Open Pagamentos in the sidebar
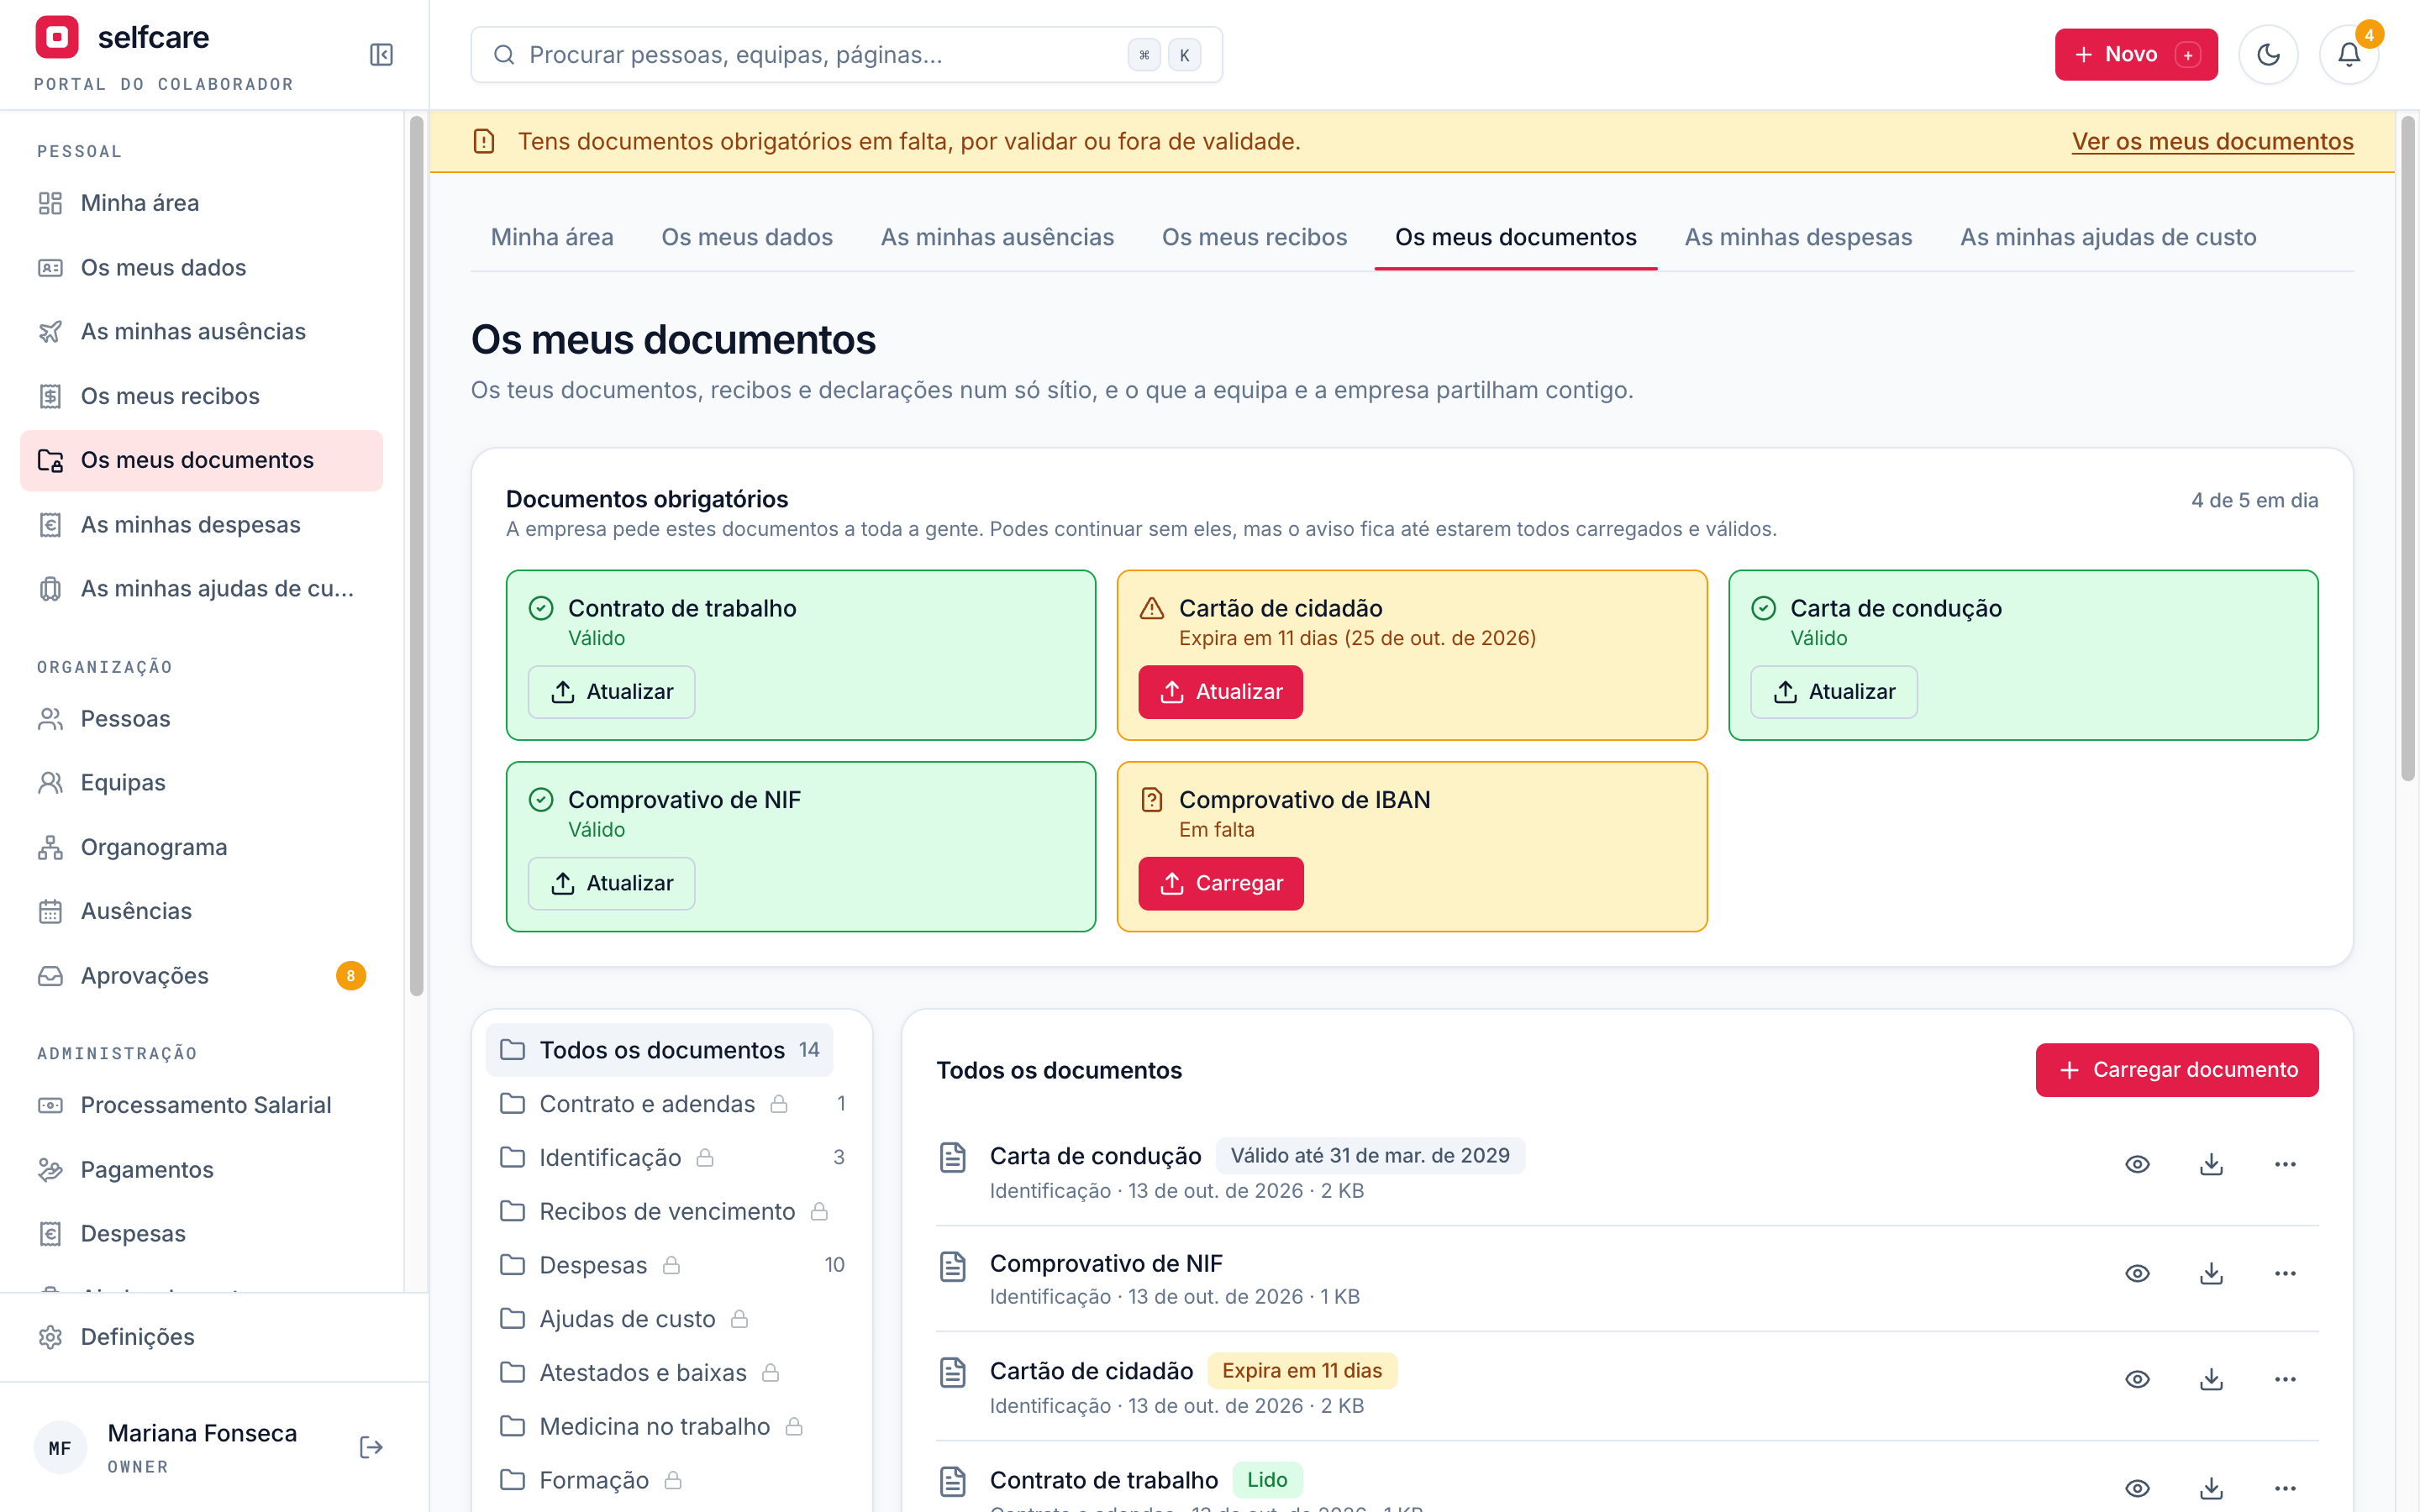Screen dimensions: 2420x1512 click(201, 1170)
